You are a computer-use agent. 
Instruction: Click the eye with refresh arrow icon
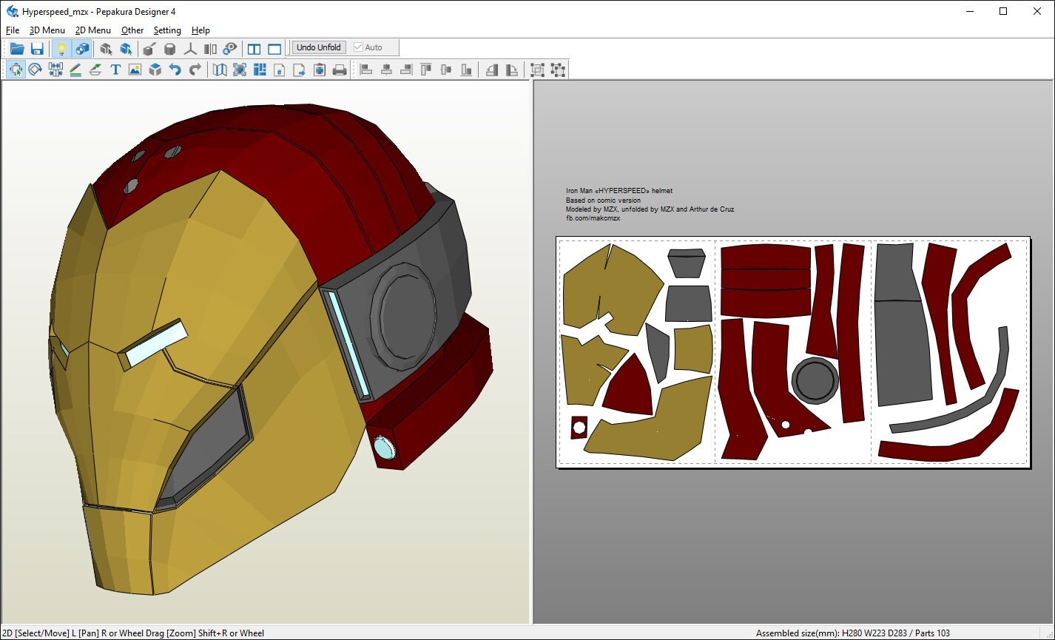tap(230, 49)
